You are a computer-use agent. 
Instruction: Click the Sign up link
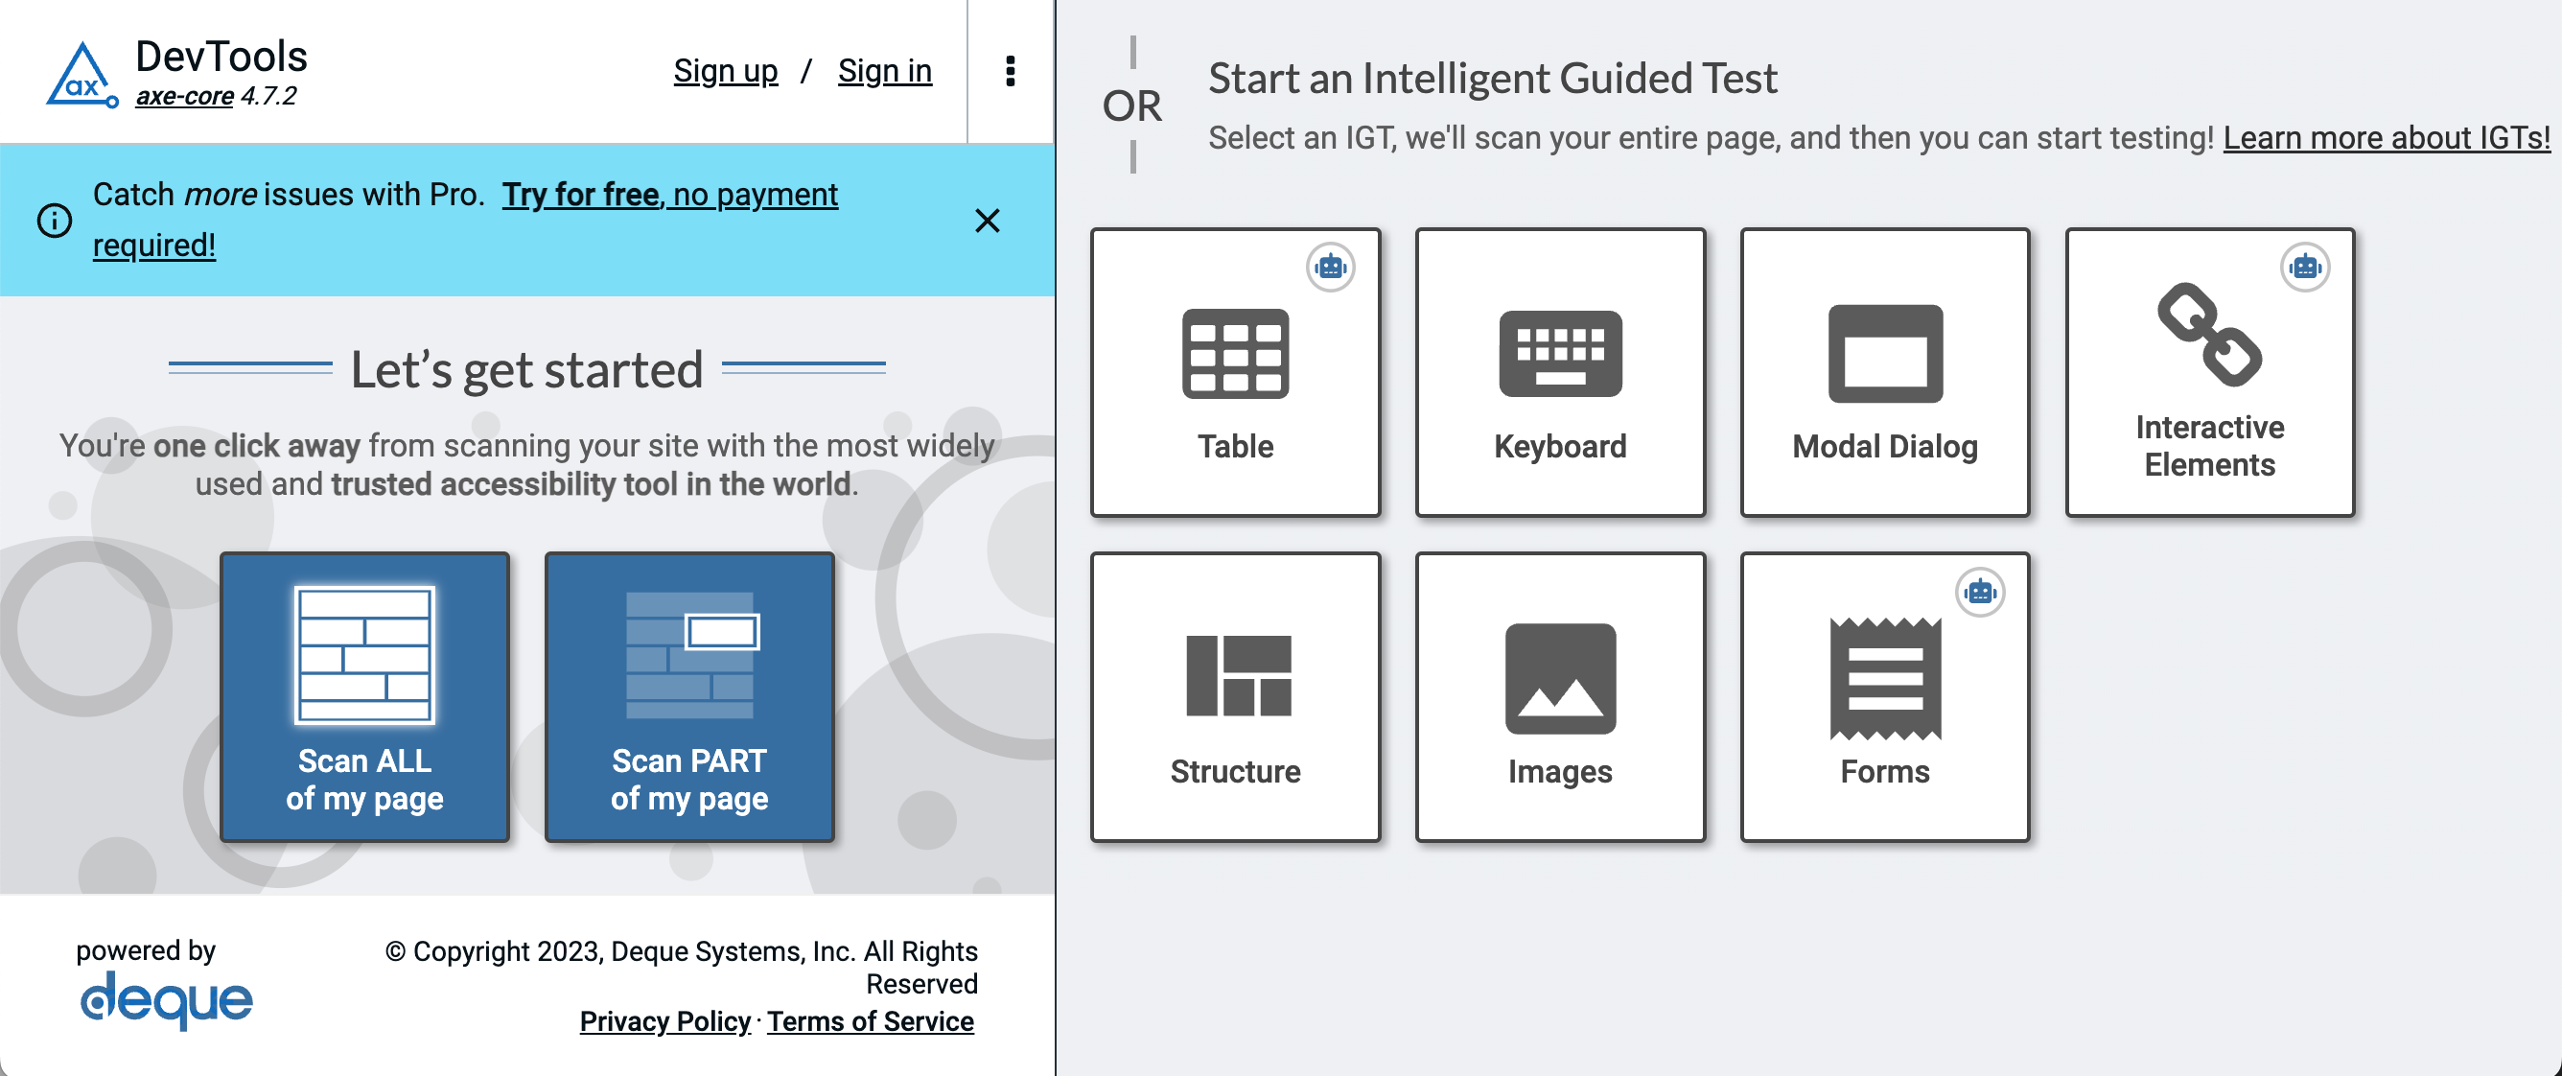[725, 71]
